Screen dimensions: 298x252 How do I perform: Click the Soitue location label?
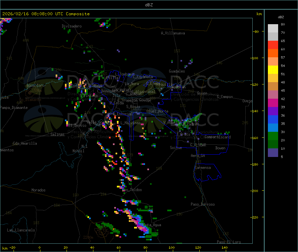tap(176, 148)
